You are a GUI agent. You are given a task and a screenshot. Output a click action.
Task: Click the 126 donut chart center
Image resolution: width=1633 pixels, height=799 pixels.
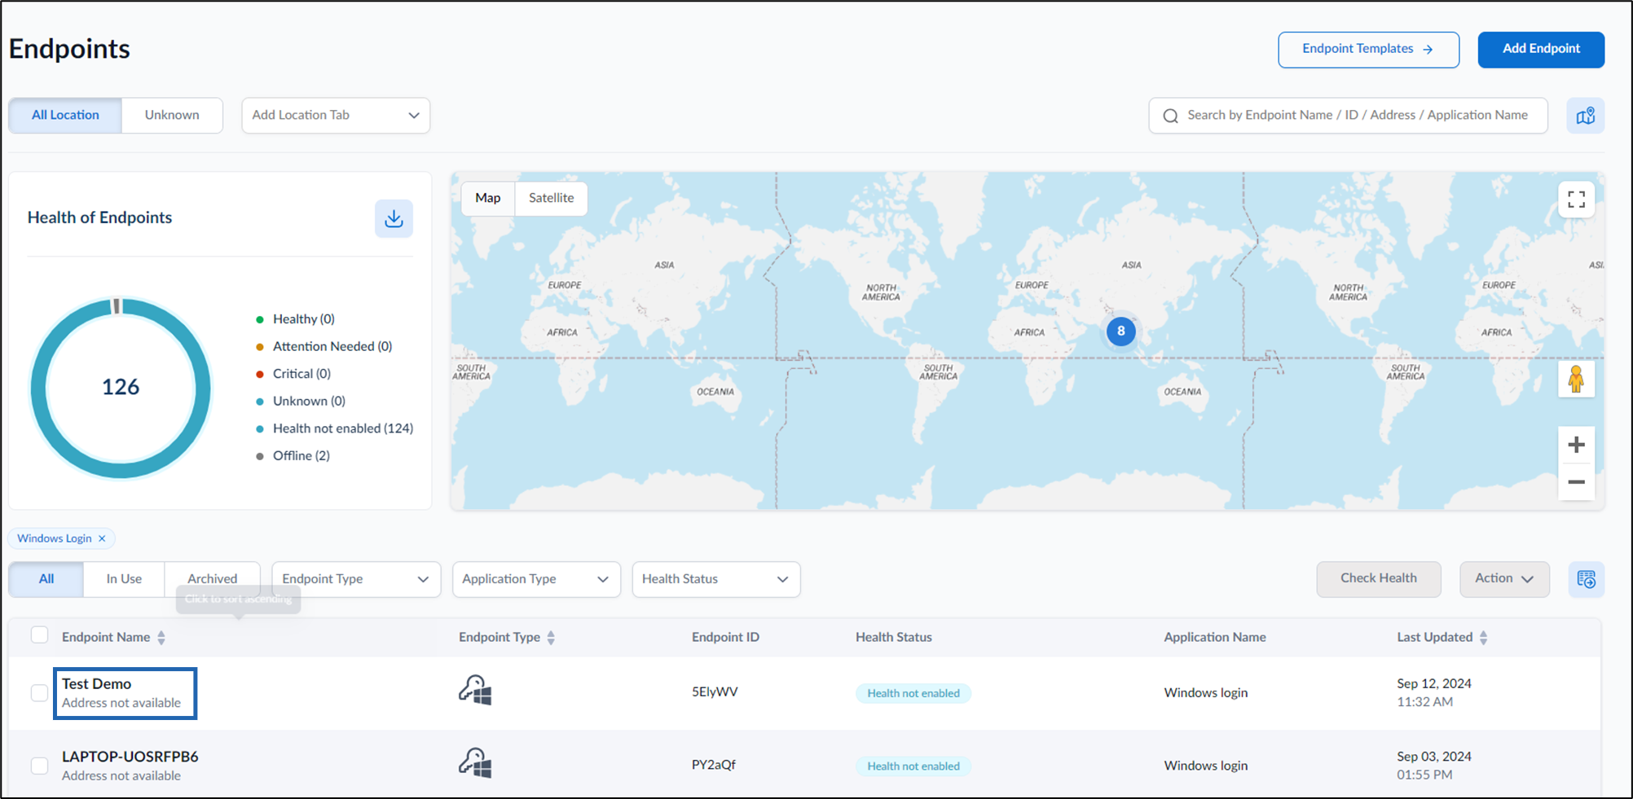coord(121,387)
